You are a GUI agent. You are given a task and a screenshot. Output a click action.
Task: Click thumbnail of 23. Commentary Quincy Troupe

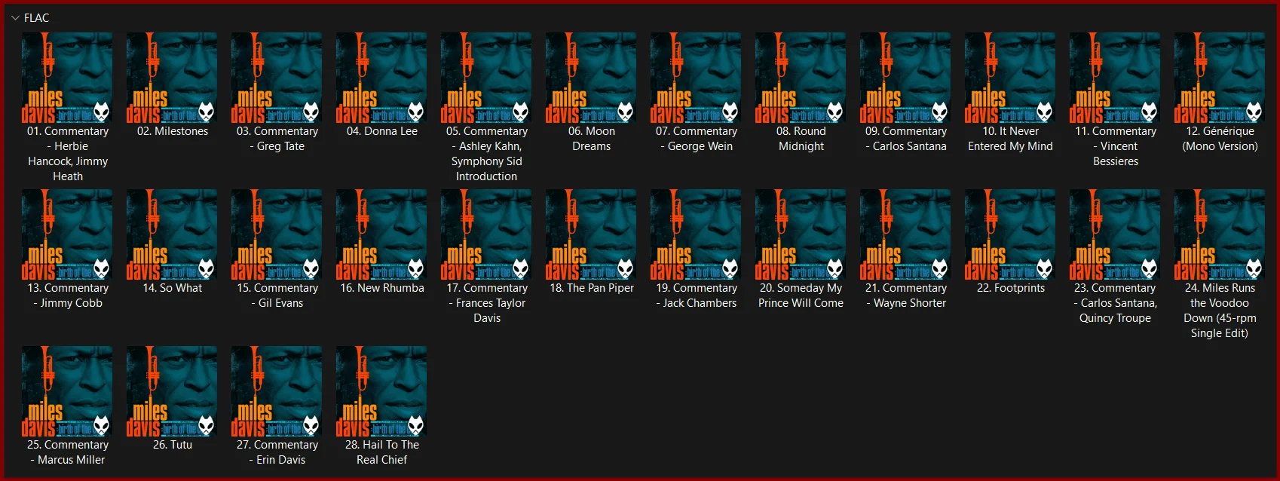click(1115, 234)
